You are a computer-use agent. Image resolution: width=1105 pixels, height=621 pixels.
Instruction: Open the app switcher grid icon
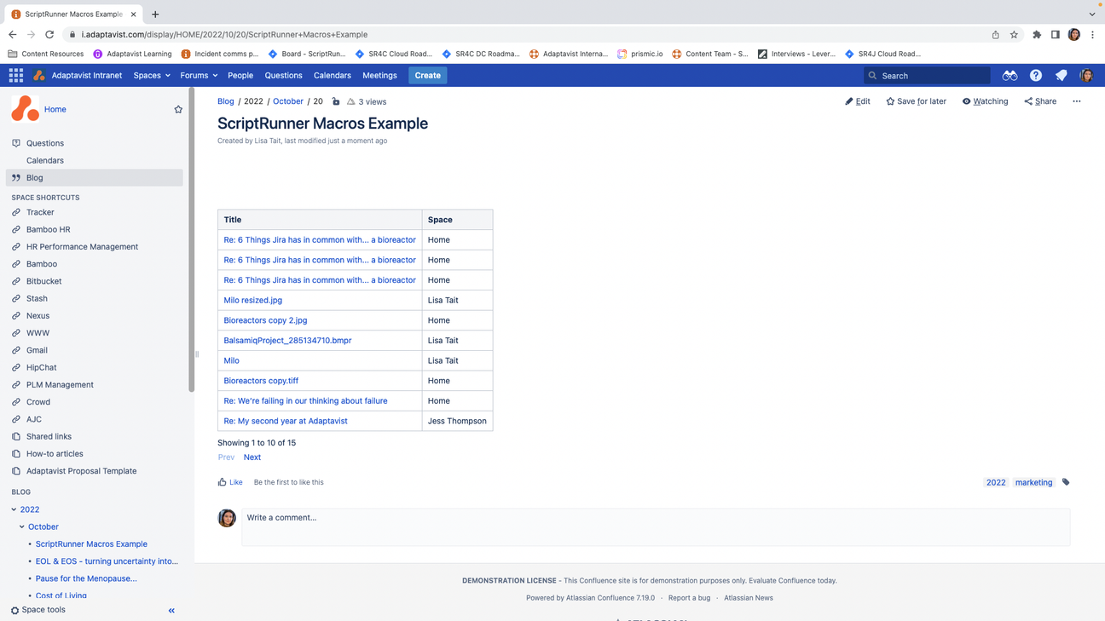pyautogui.click(x=15, y=75)
